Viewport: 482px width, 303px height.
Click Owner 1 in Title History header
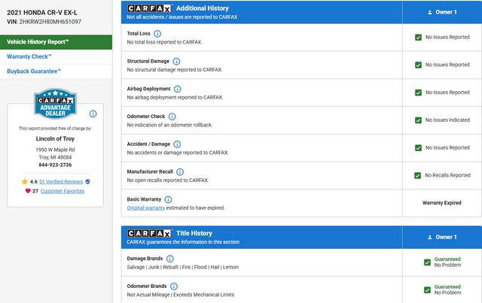point(446,238)
